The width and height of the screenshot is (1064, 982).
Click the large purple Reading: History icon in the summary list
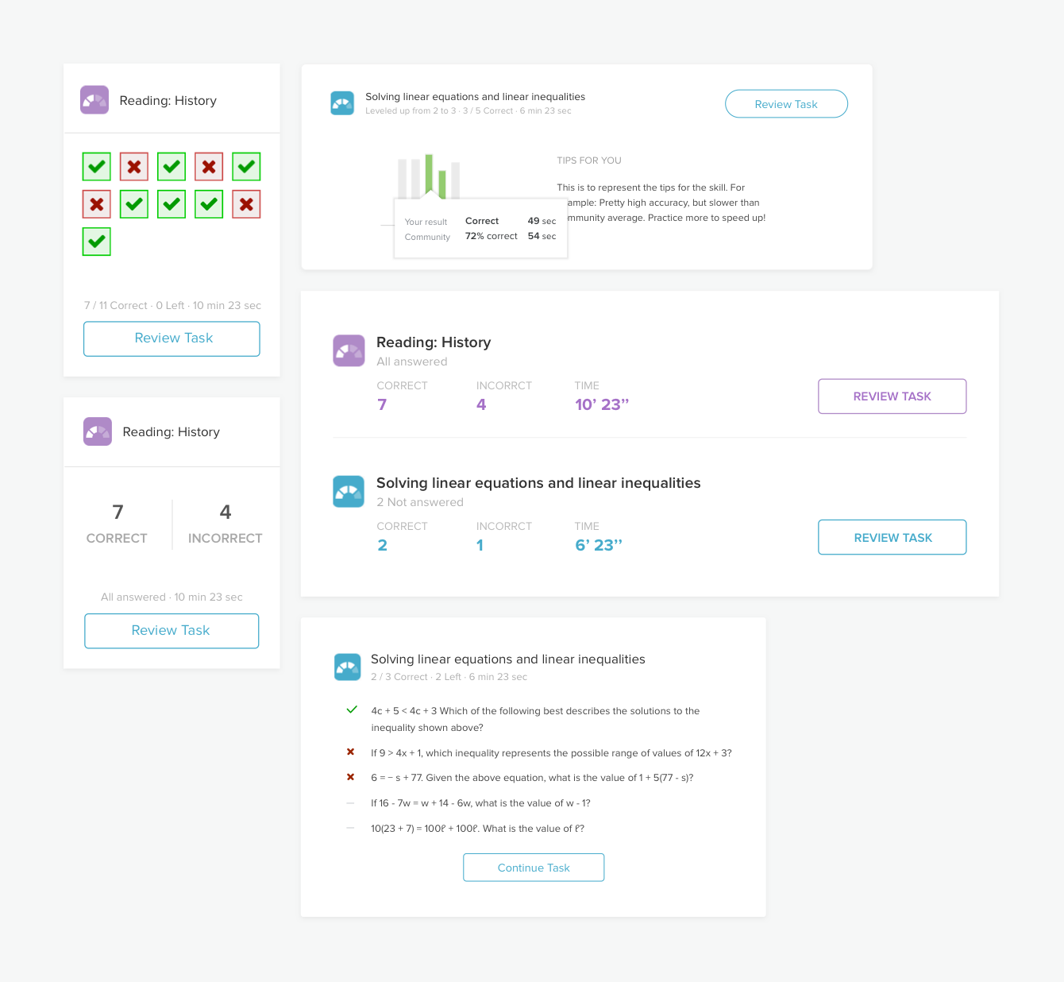click(349, 350)
